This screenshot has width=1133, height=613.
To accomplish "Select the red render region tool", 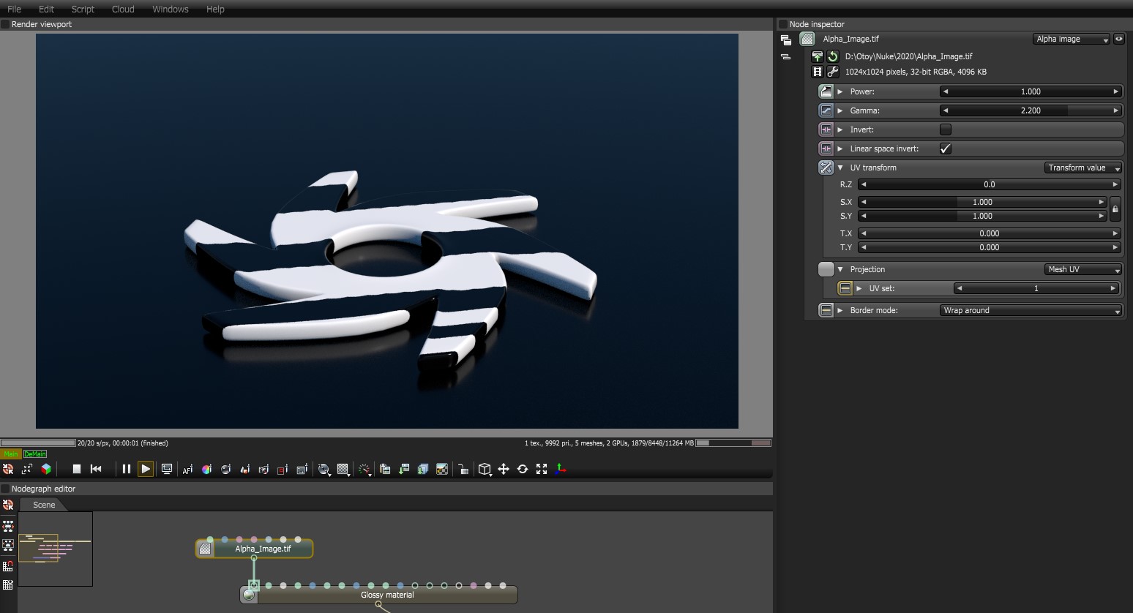I will click(x=283, y=470).
